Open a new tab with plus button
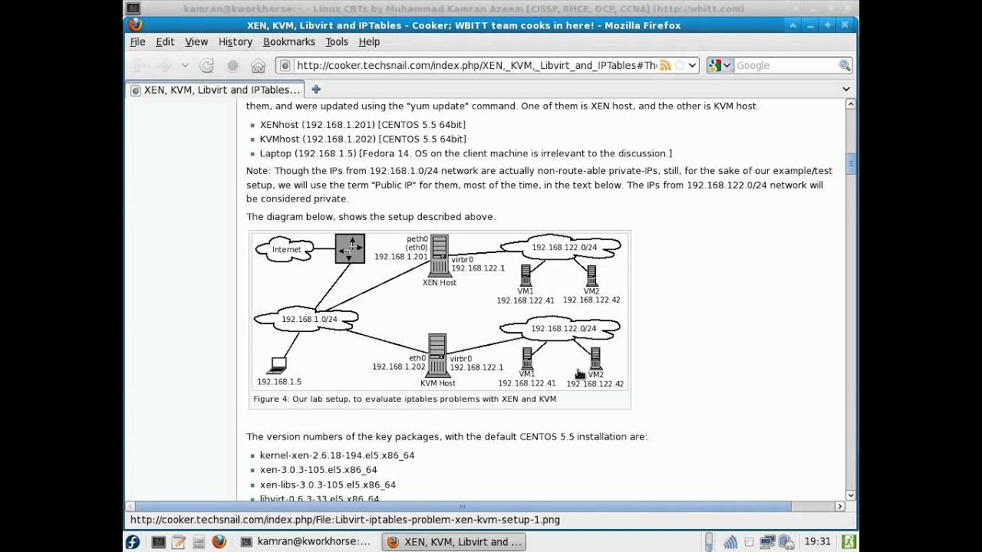Image resolution: width=982 pixels, height=552 pixels. [315, 90]
